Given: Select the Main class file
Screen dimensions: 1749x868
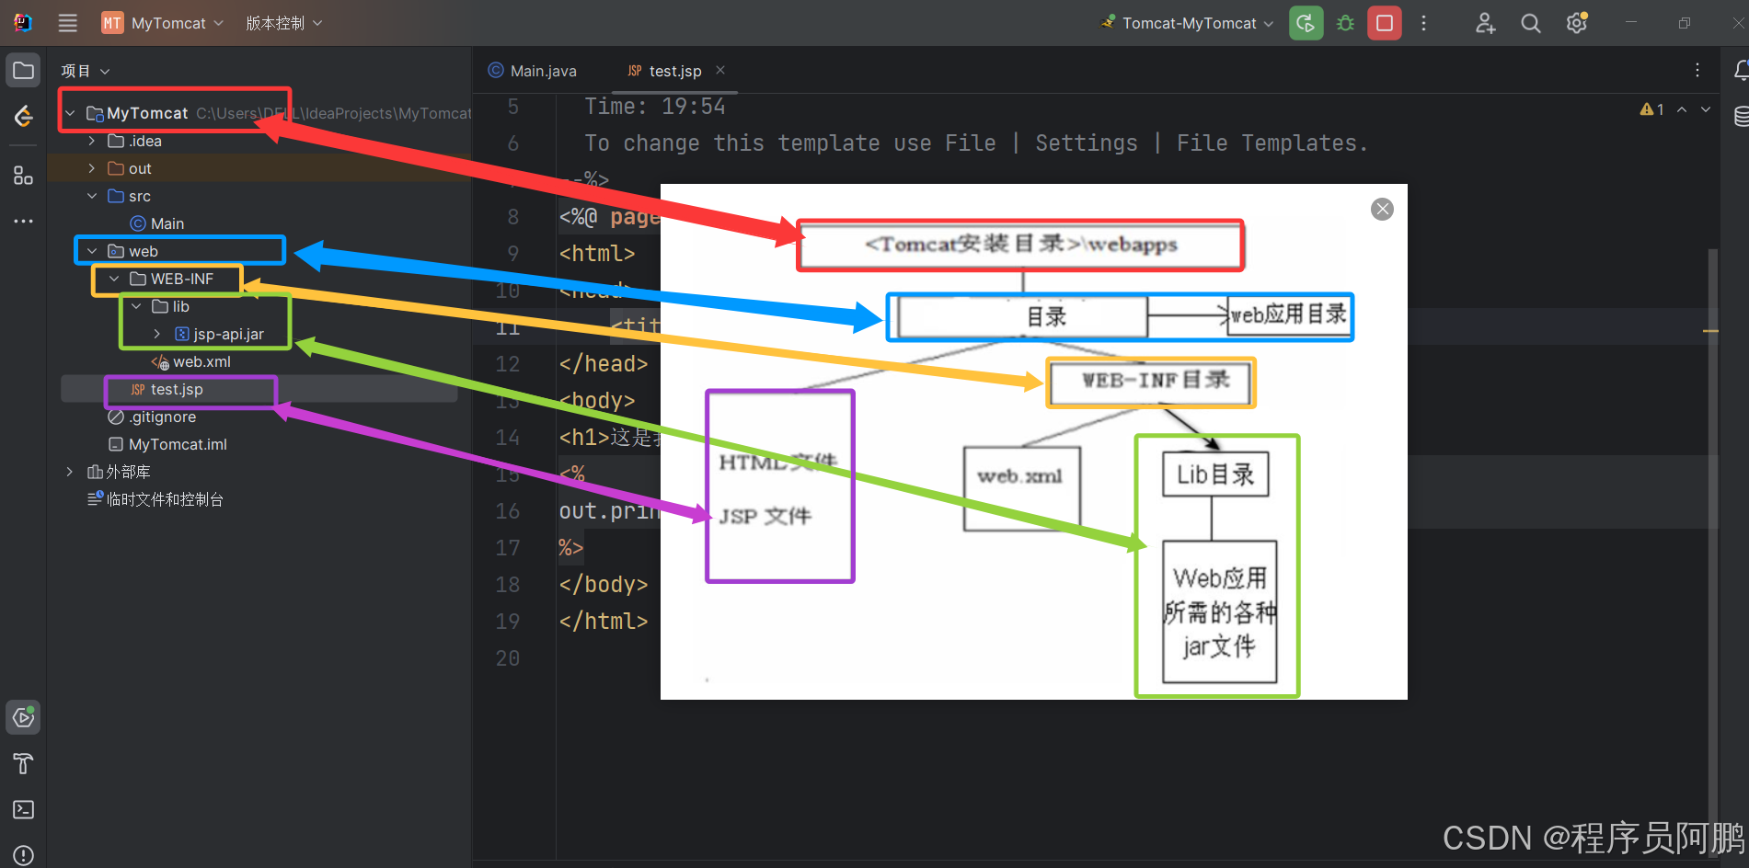Looking at the screenshot, I should coord(156,223).
